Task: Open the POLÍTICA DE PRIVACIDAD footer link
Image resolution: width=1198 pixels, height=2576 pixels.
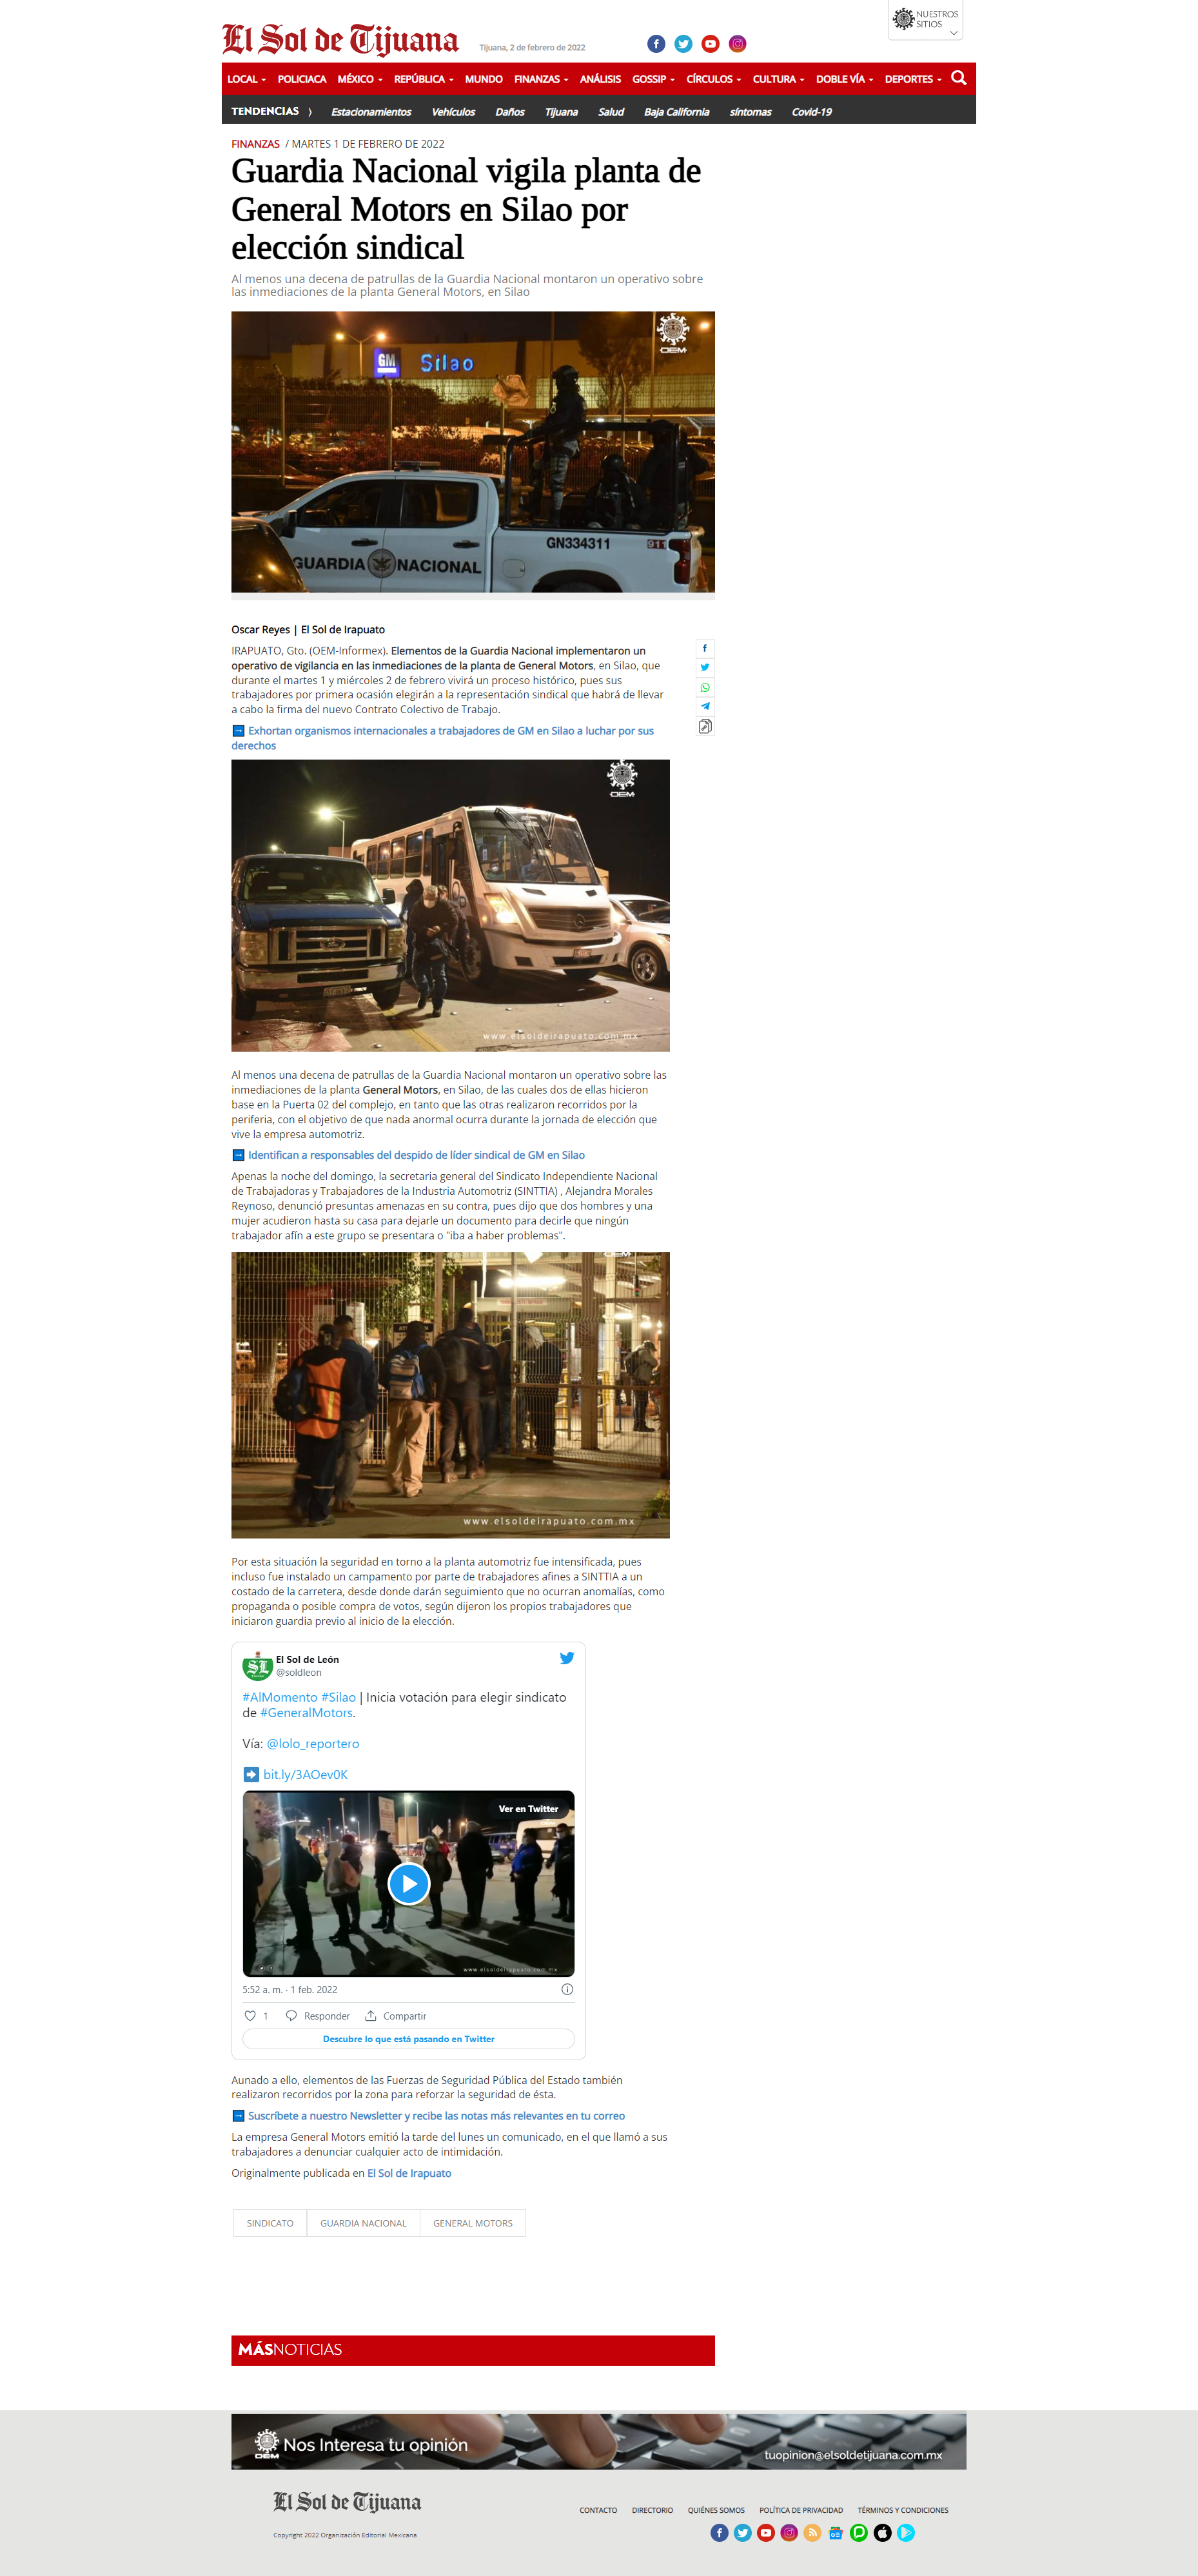Action: 801,2510
